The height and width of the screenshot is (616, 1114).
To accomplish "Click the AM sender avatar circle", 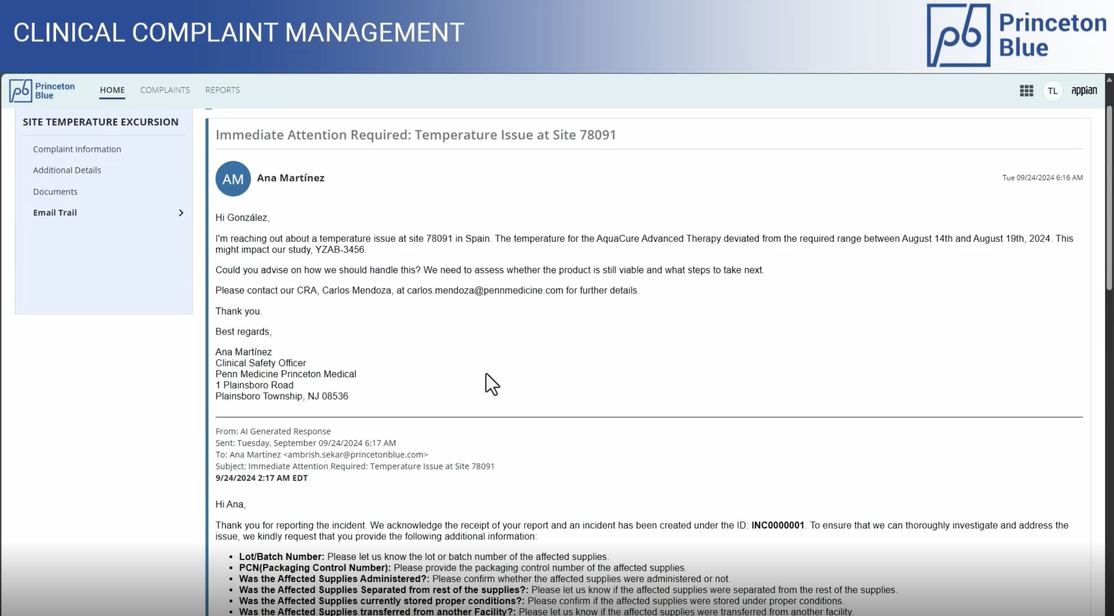I will coord(233,178).
